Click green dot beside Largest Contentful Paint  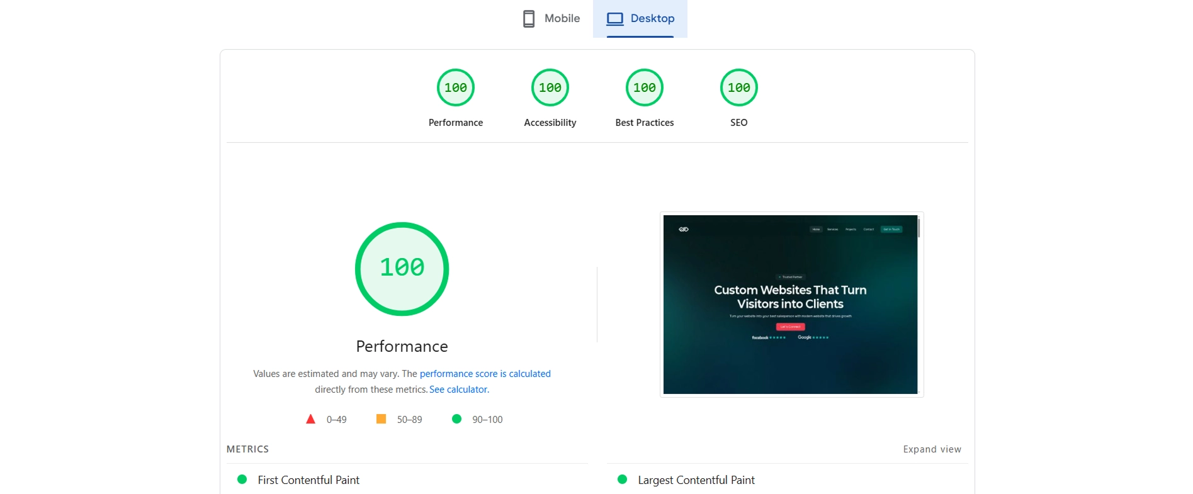coord(623,480)
